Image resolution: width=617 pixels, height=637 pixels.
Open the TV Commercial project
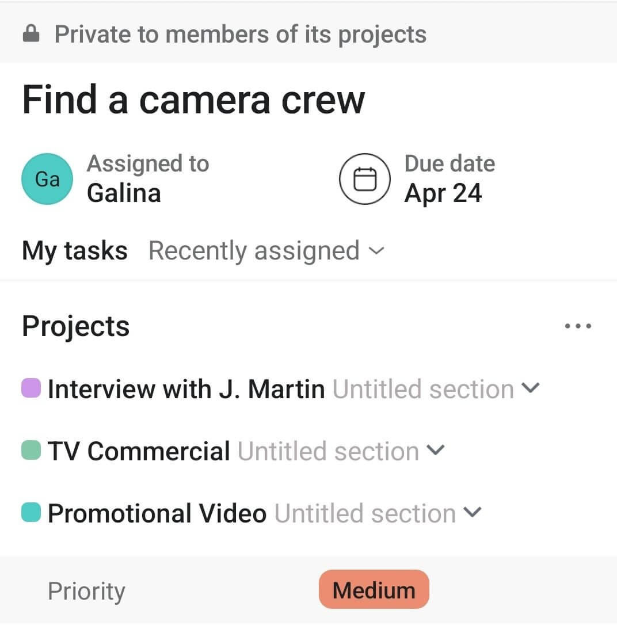pos(139,451)
